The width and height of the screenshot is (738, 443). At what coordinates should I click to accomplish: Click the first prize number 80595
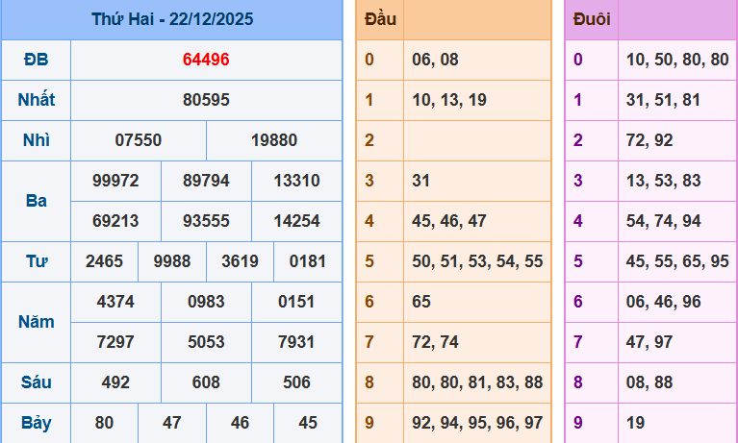point(206,100)
